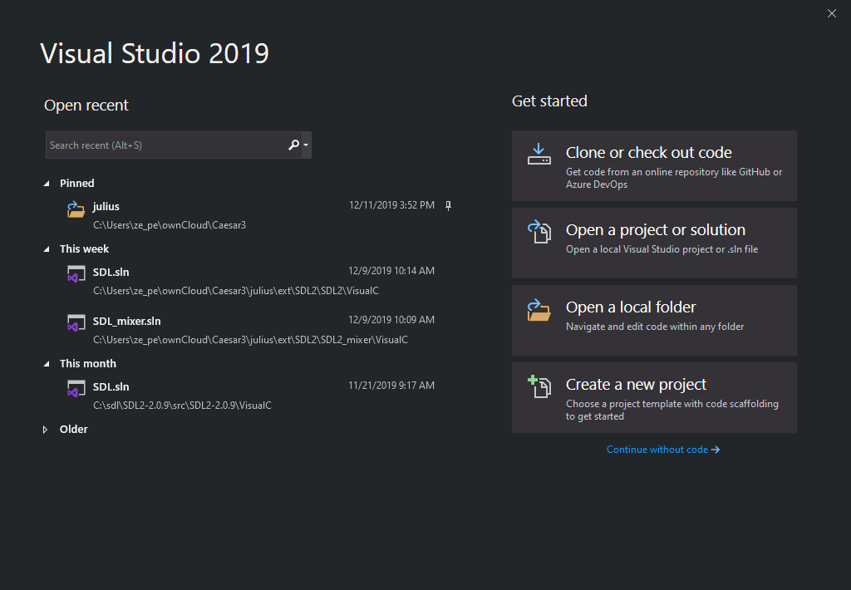Start Create a new project

[654, 397]
